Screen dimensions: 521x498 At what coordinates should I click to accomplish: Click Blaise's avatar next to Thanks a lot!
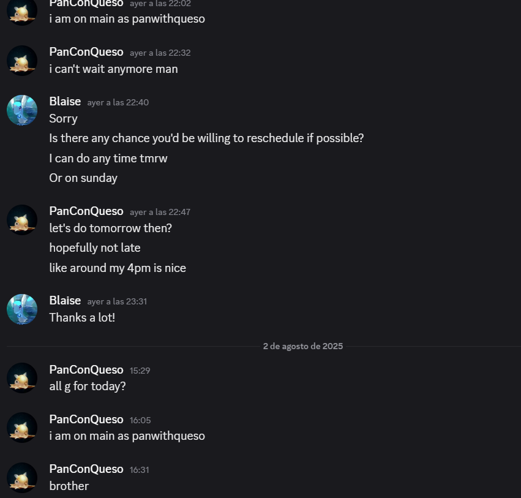click(22, 309)
